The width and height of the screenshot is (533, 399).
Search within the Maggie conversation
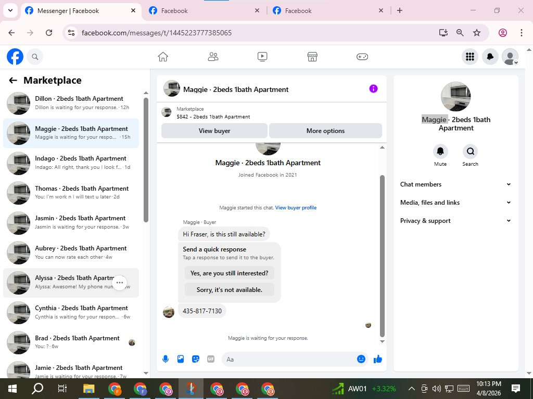[x=470, y=151]
